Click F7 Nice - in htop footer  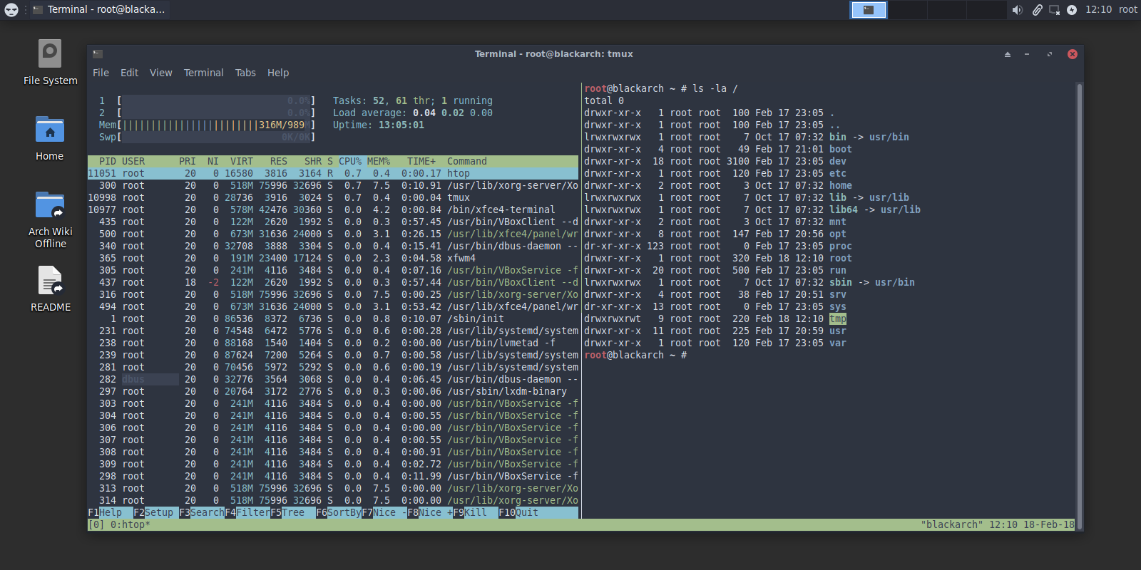(x=384, y=512)
